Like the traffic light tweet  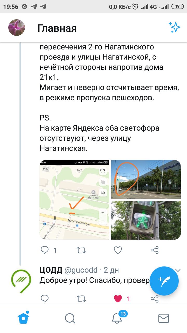pos(118,250)
